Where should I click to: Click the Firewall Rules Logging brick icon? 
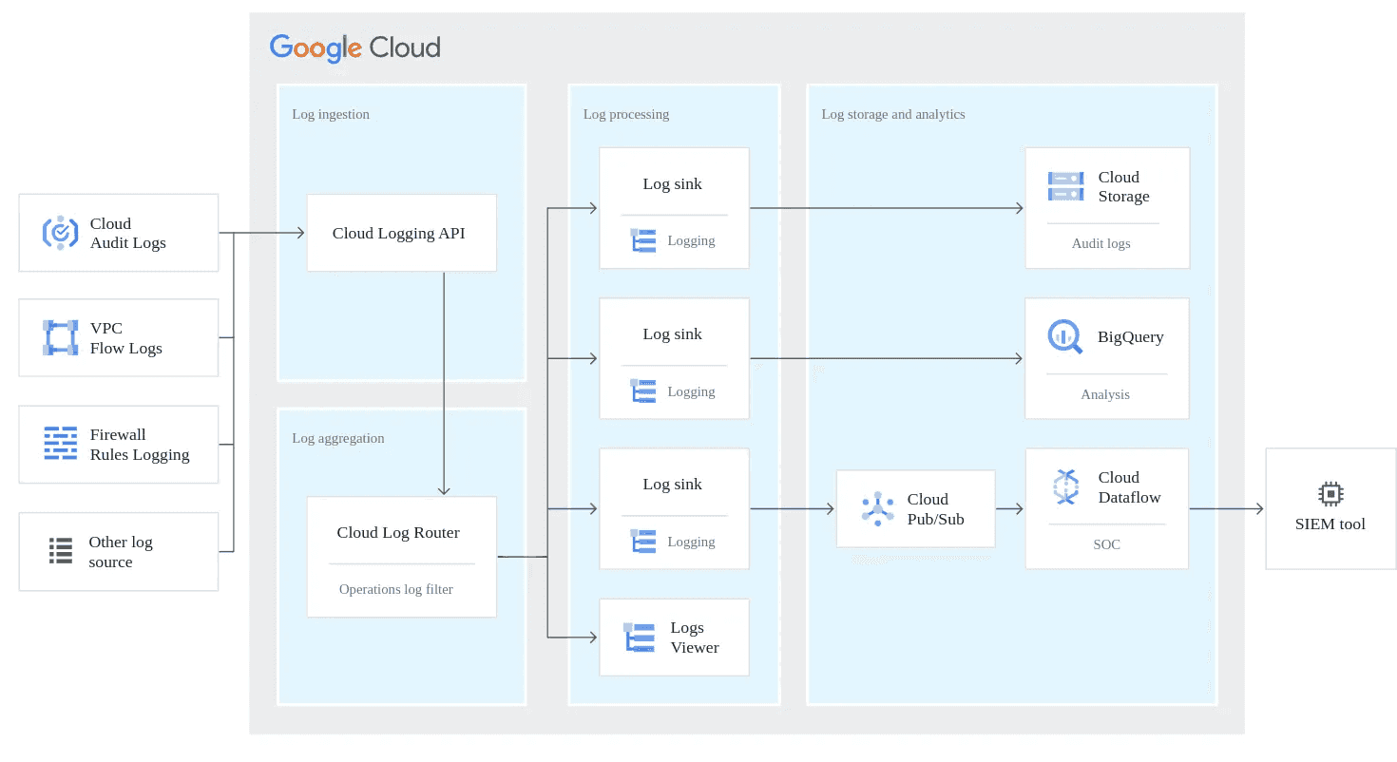(x=61, y=444)
